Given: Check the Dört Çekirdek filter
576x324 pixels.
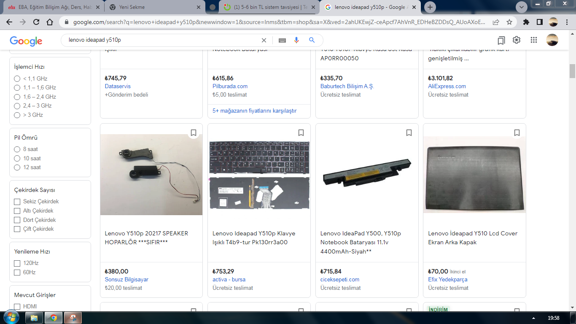Looking at the screenshot, I should [x=17, y=220].
